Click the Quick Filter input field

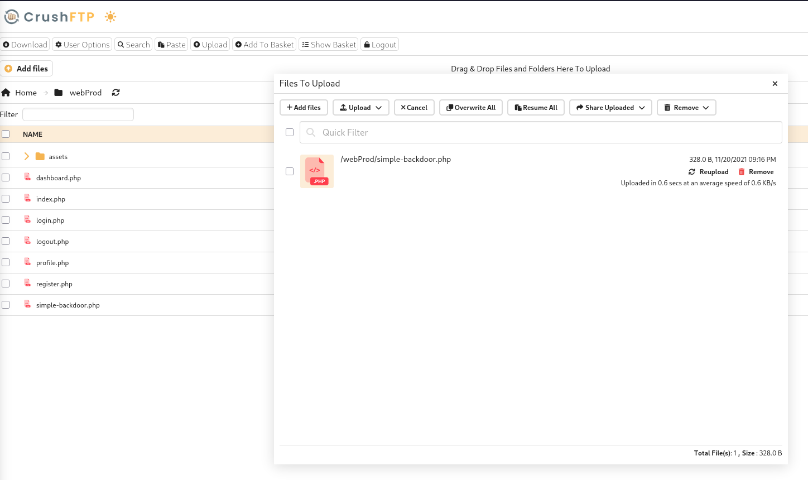pos(547,132)
